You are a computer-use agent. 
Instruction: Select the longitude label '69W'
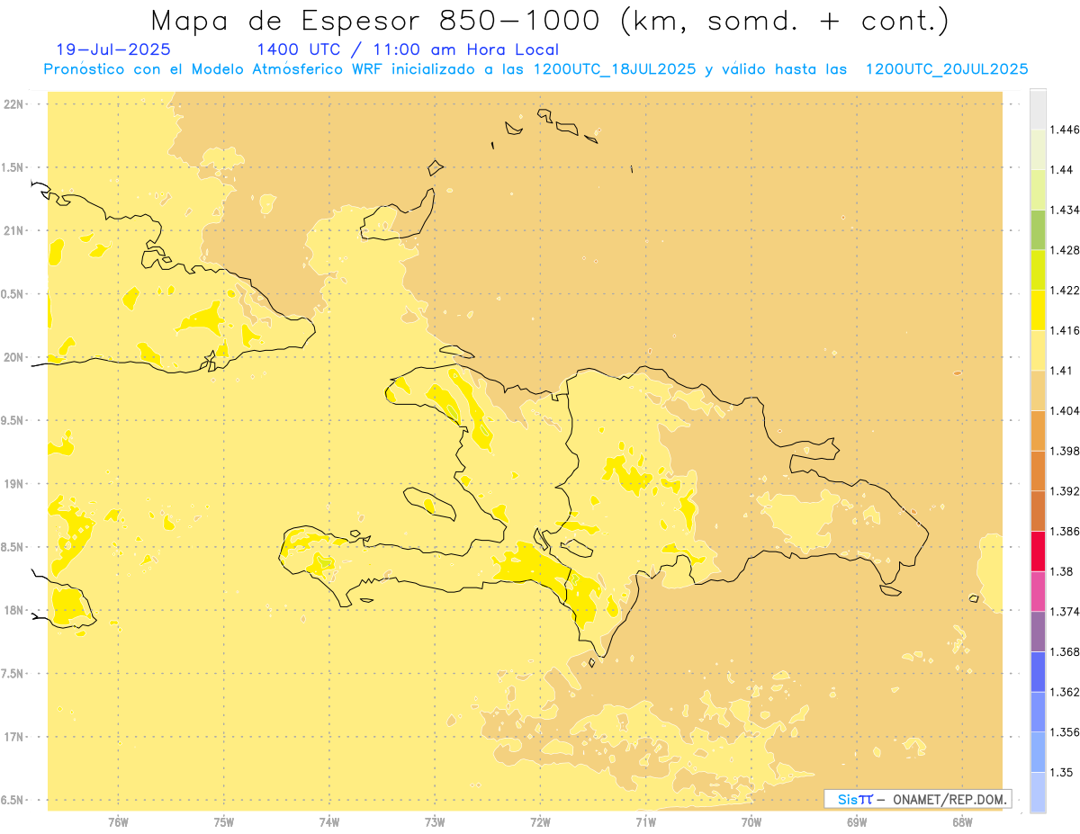857,822
